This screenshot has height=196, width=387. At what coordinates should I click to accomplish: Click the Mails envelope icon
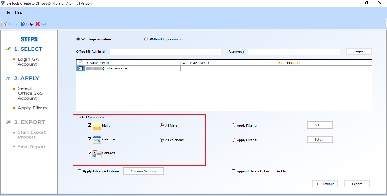point(97,125)
